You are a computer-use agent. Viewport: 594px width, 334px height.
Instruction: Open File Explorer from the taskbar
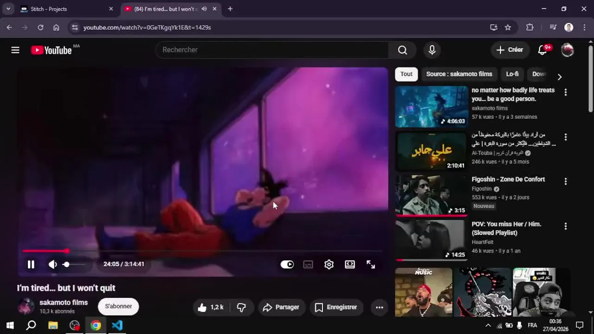click(53, 325)
